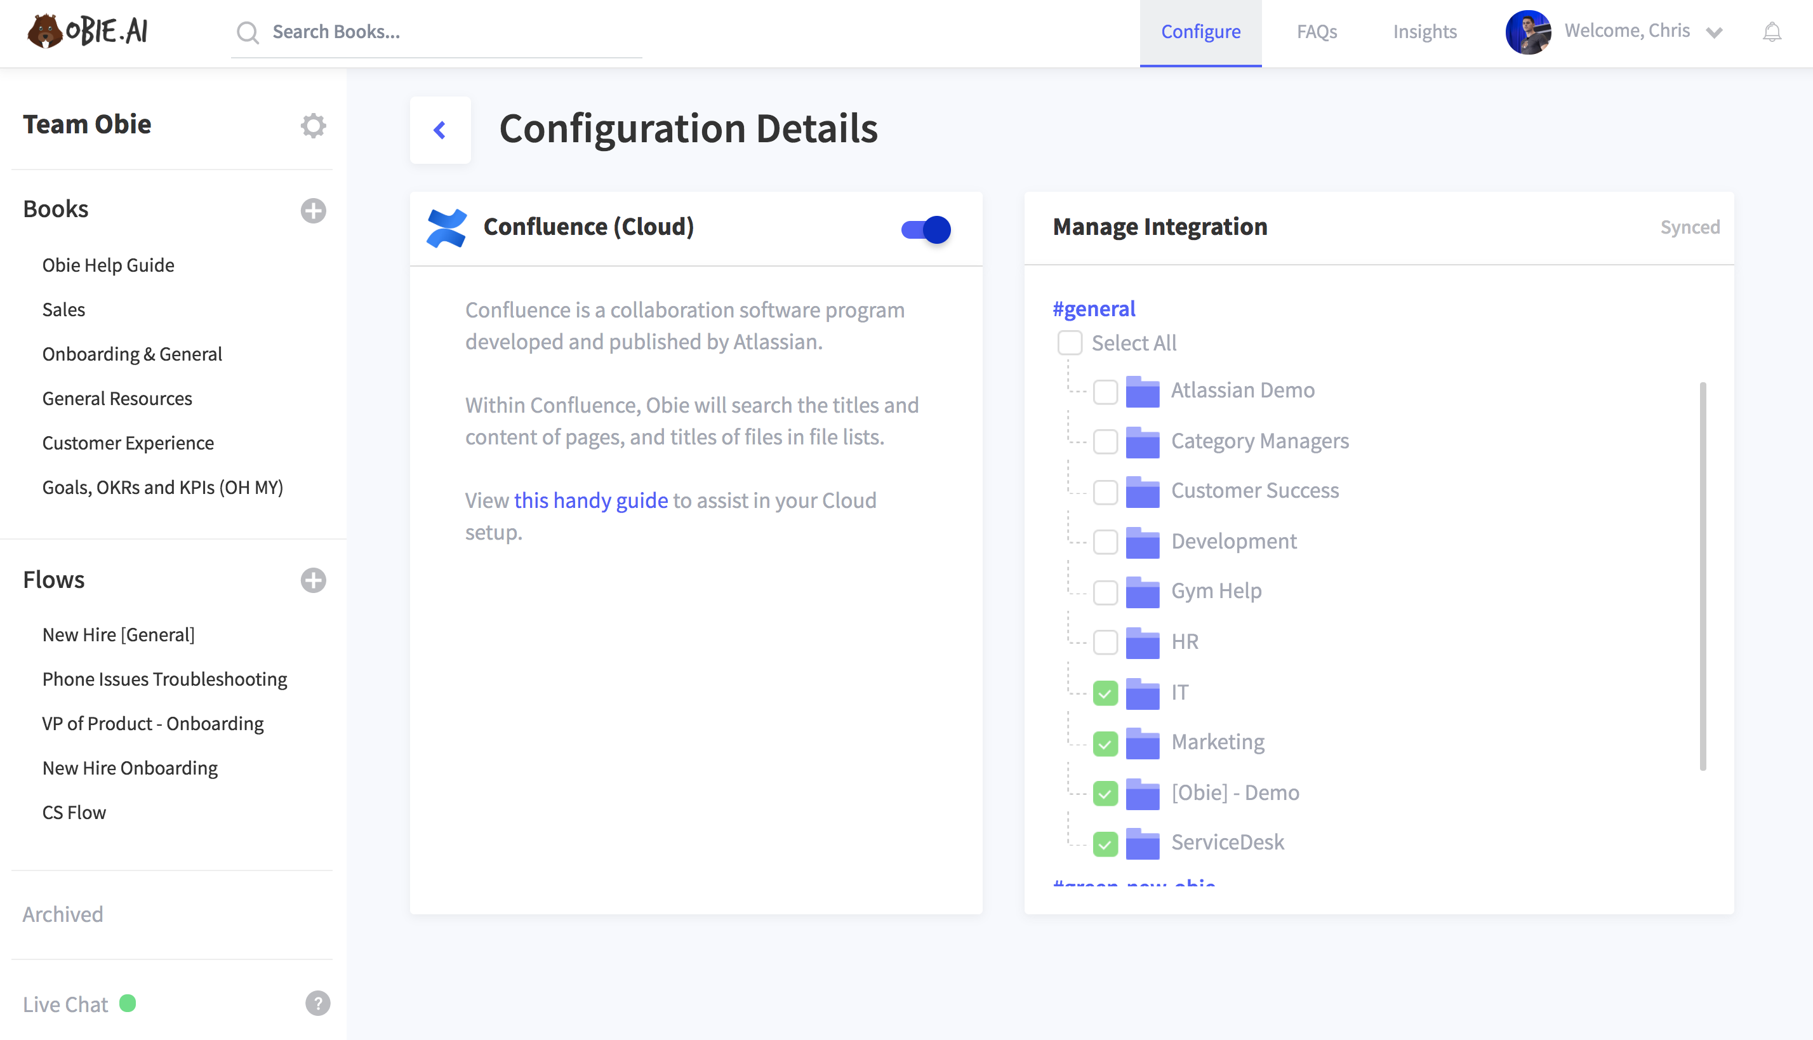Switch to the Configure tab
This screenshot has width=1813, height=1040.
pyautogui.click(x=1200, y=32)
